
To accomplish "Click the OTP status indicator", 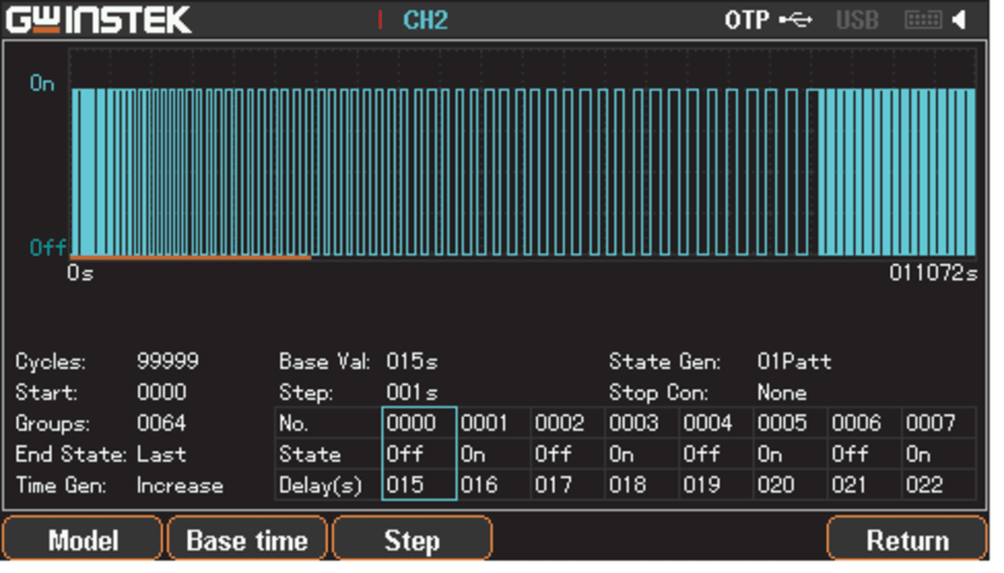I will [746, 20].
